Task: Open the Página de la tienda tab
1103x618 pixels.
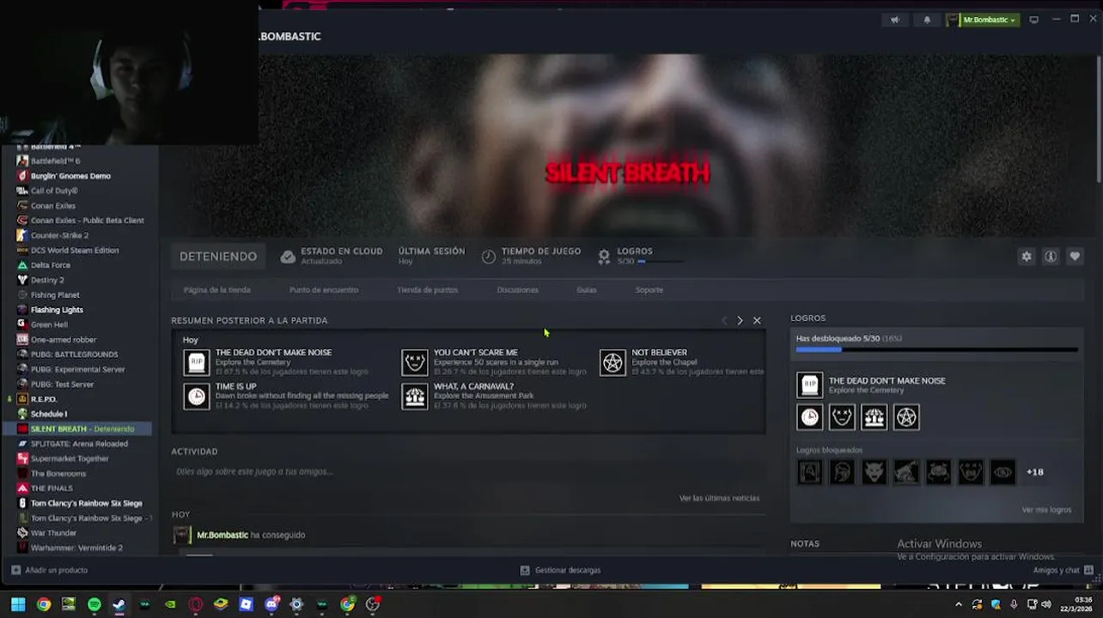Action: pos(217,290)
